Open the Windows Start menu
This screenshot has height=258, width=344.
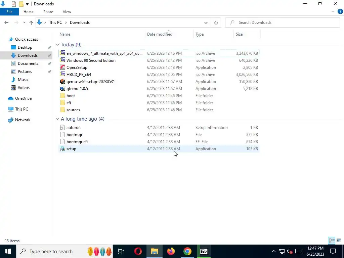point(8,251)
